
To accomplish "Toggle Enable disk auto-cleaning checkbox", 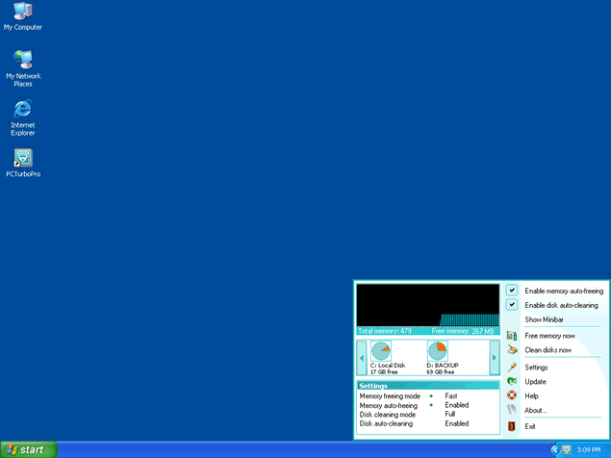I will point(512,305).
